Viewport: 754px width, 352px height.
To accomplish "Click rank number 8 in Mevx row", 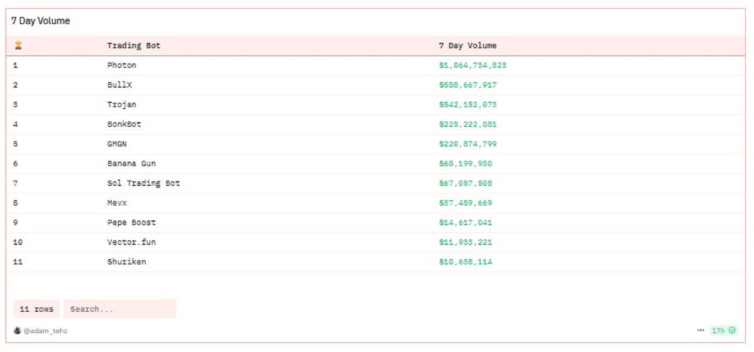I will point(15,203).
